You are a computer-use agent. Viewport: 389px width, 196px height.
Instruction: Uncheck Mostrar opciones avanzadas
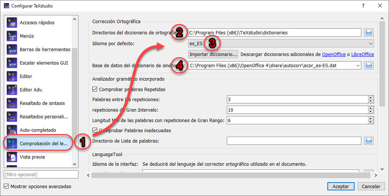point(6,186)
